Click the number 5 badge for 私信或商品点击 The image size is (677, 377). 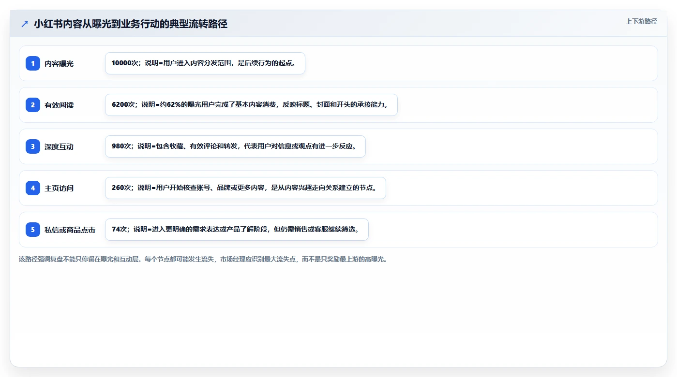tap(33, 230)
